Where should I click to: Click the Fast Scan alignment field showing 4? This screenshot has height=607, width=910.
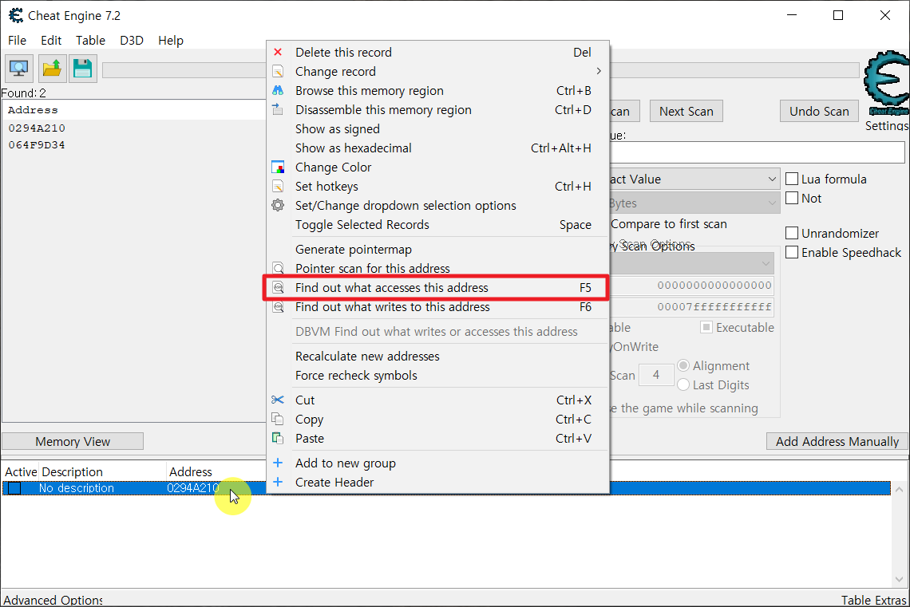click(x=656, y=375)
